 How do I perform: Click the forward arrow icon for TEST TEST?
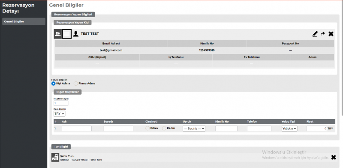(323, 34)
